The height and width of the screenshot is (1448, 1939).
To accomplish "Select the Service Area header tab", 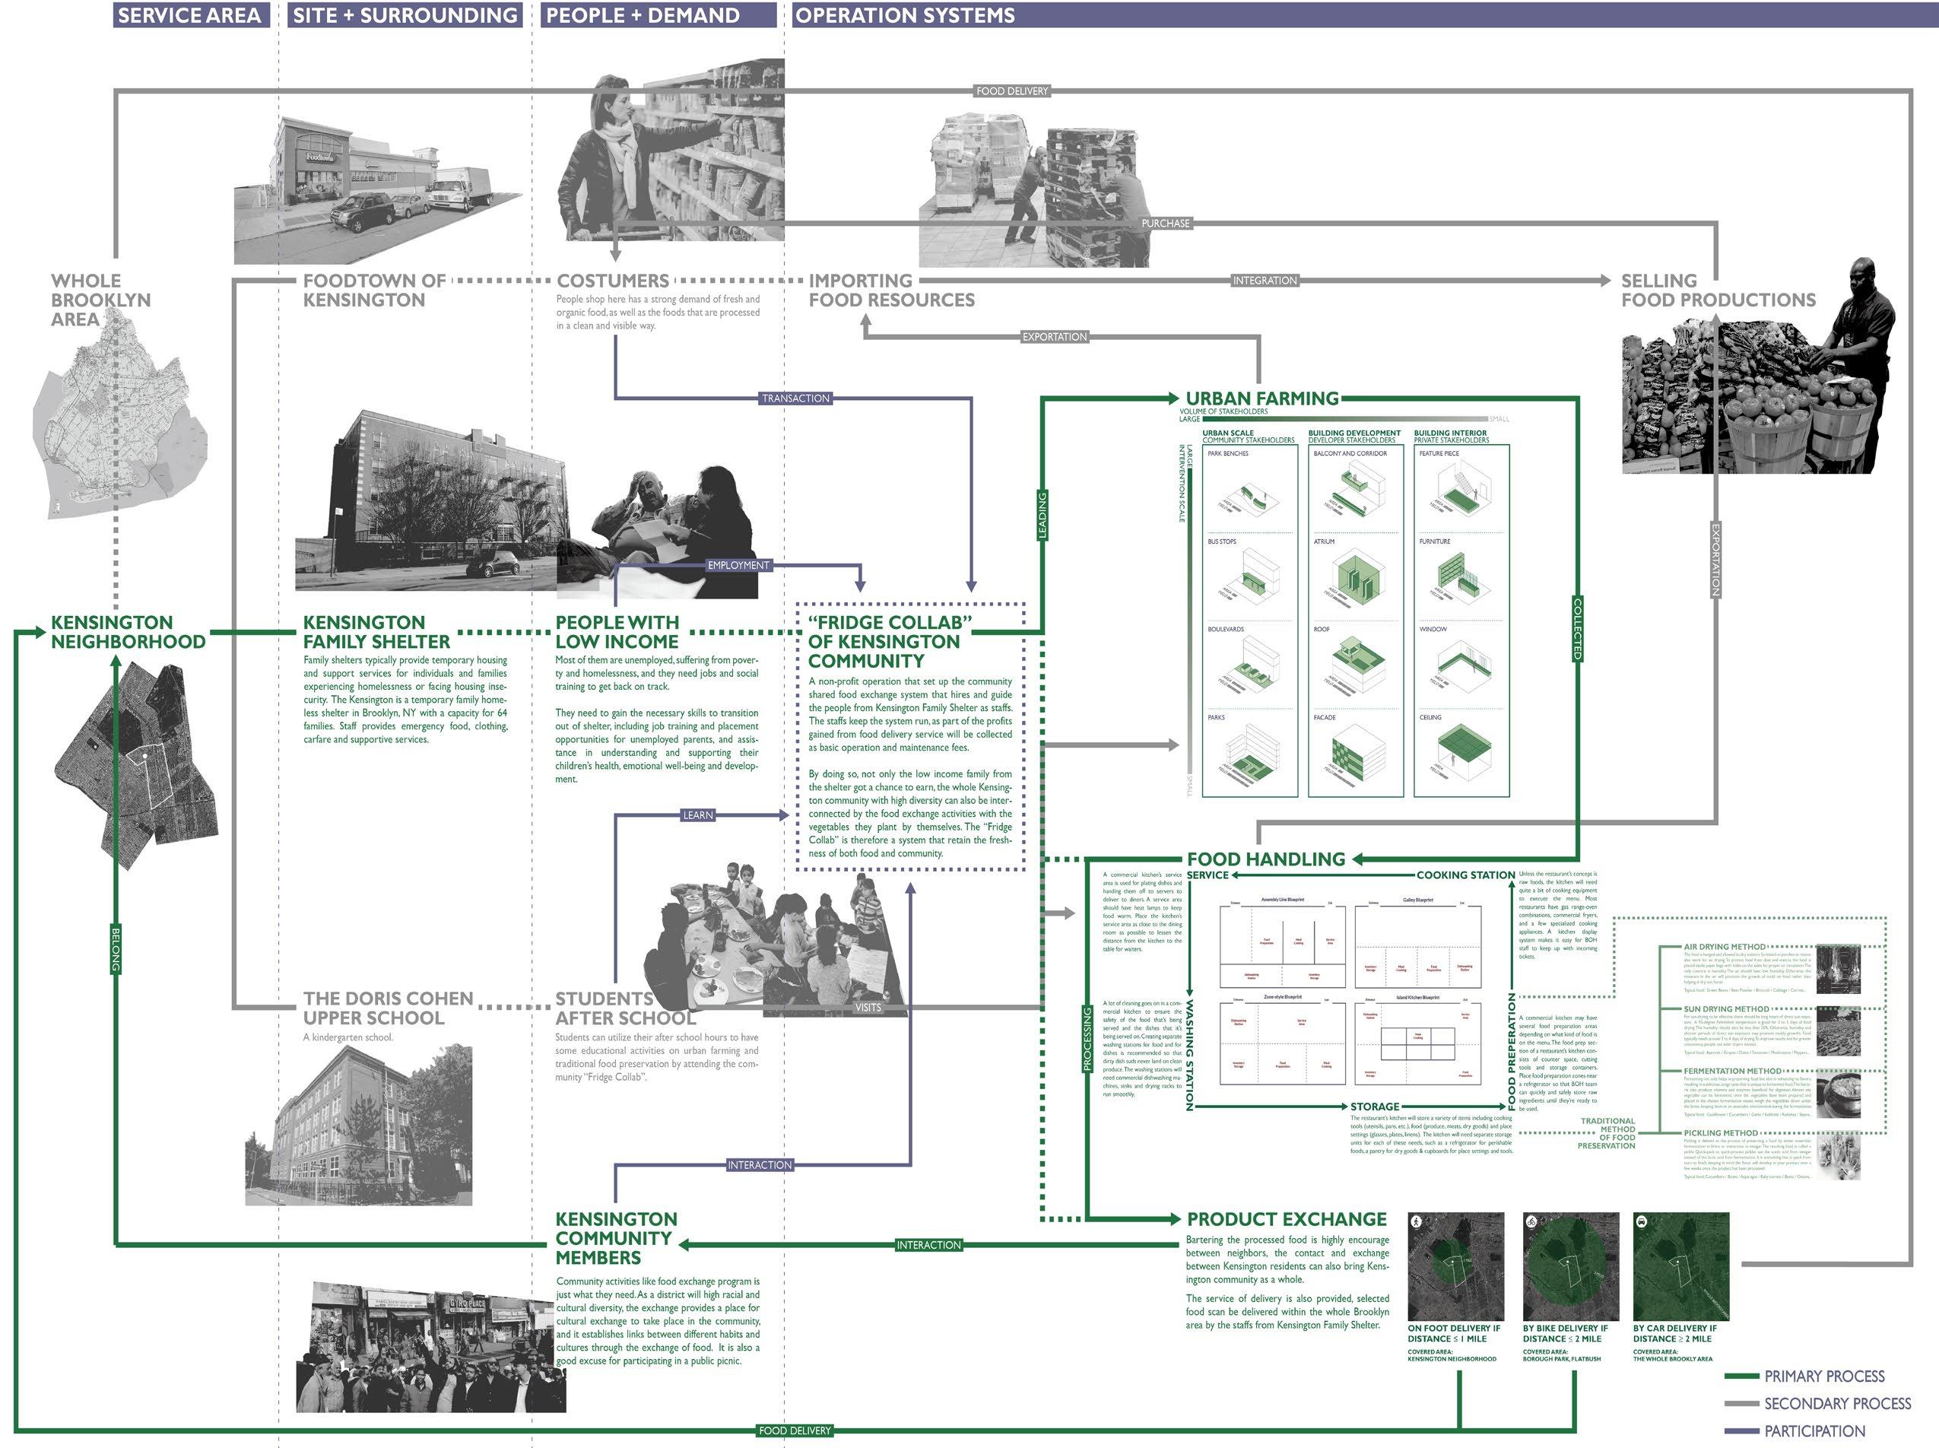I will pyautogui.click(x=189, y=15).
